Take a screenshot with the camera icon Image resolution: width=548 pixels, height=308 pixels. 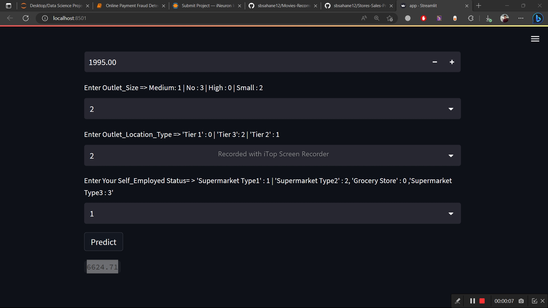pos(521,301)
